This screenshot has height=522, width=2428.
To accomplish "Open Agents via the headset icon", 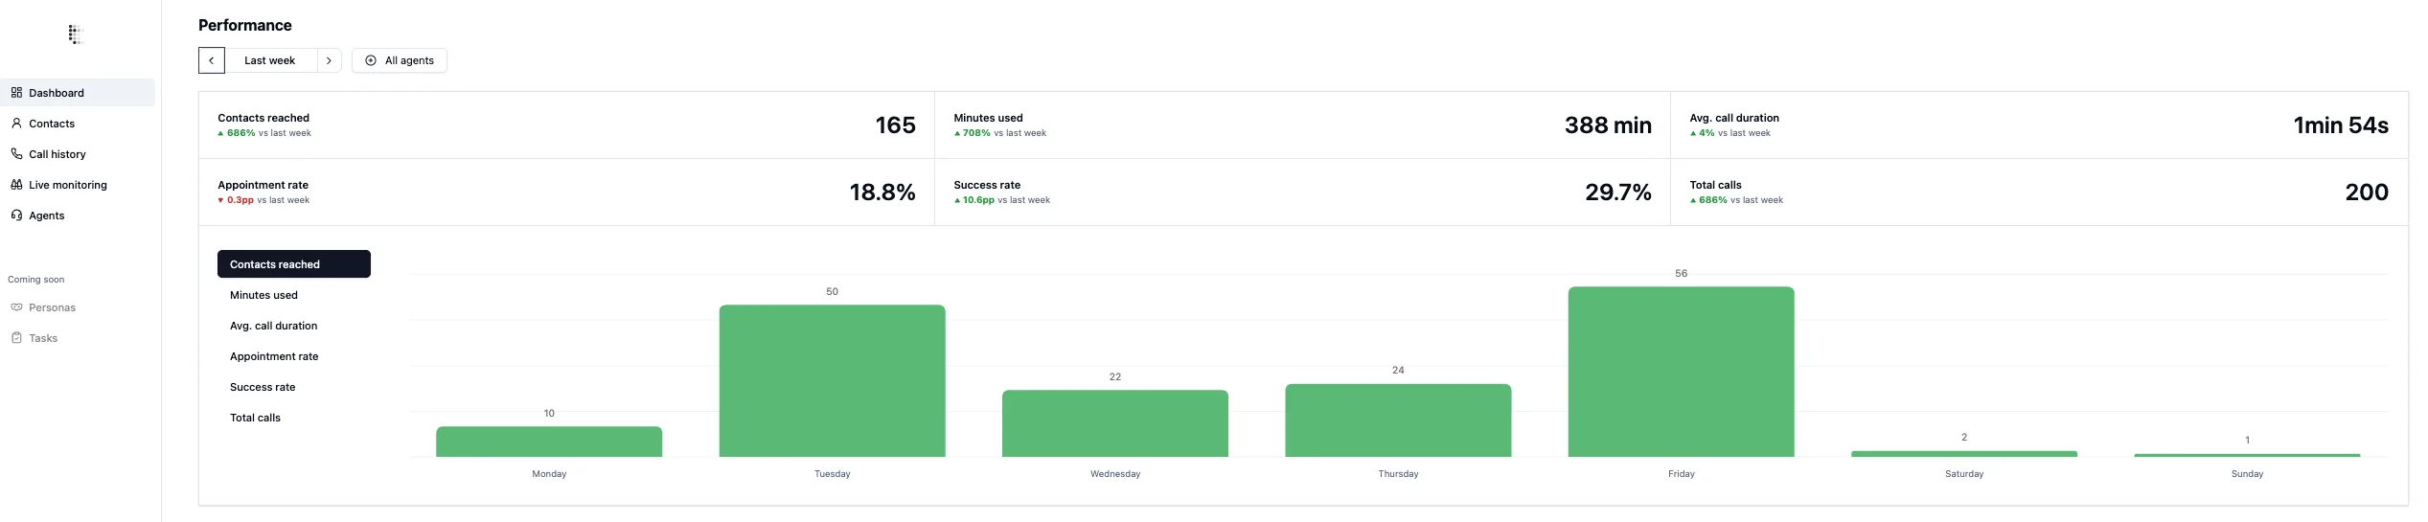I will 16,216.
